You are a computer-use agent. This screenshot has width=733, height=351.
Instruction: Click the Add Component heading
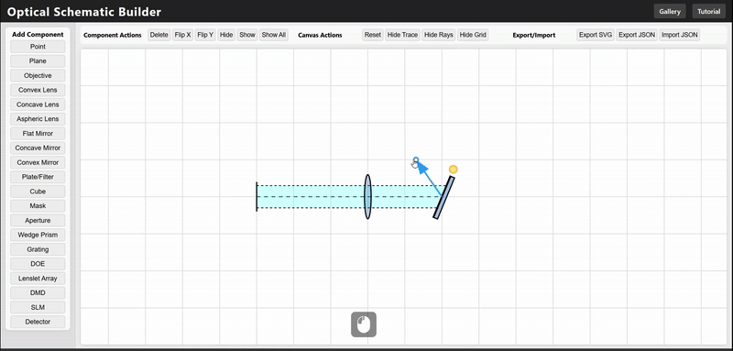click(38, 34)
